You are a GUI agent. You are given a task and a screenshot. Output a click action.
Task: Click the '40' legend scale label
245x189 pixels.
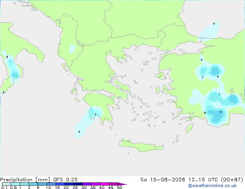tap(102, 187)
